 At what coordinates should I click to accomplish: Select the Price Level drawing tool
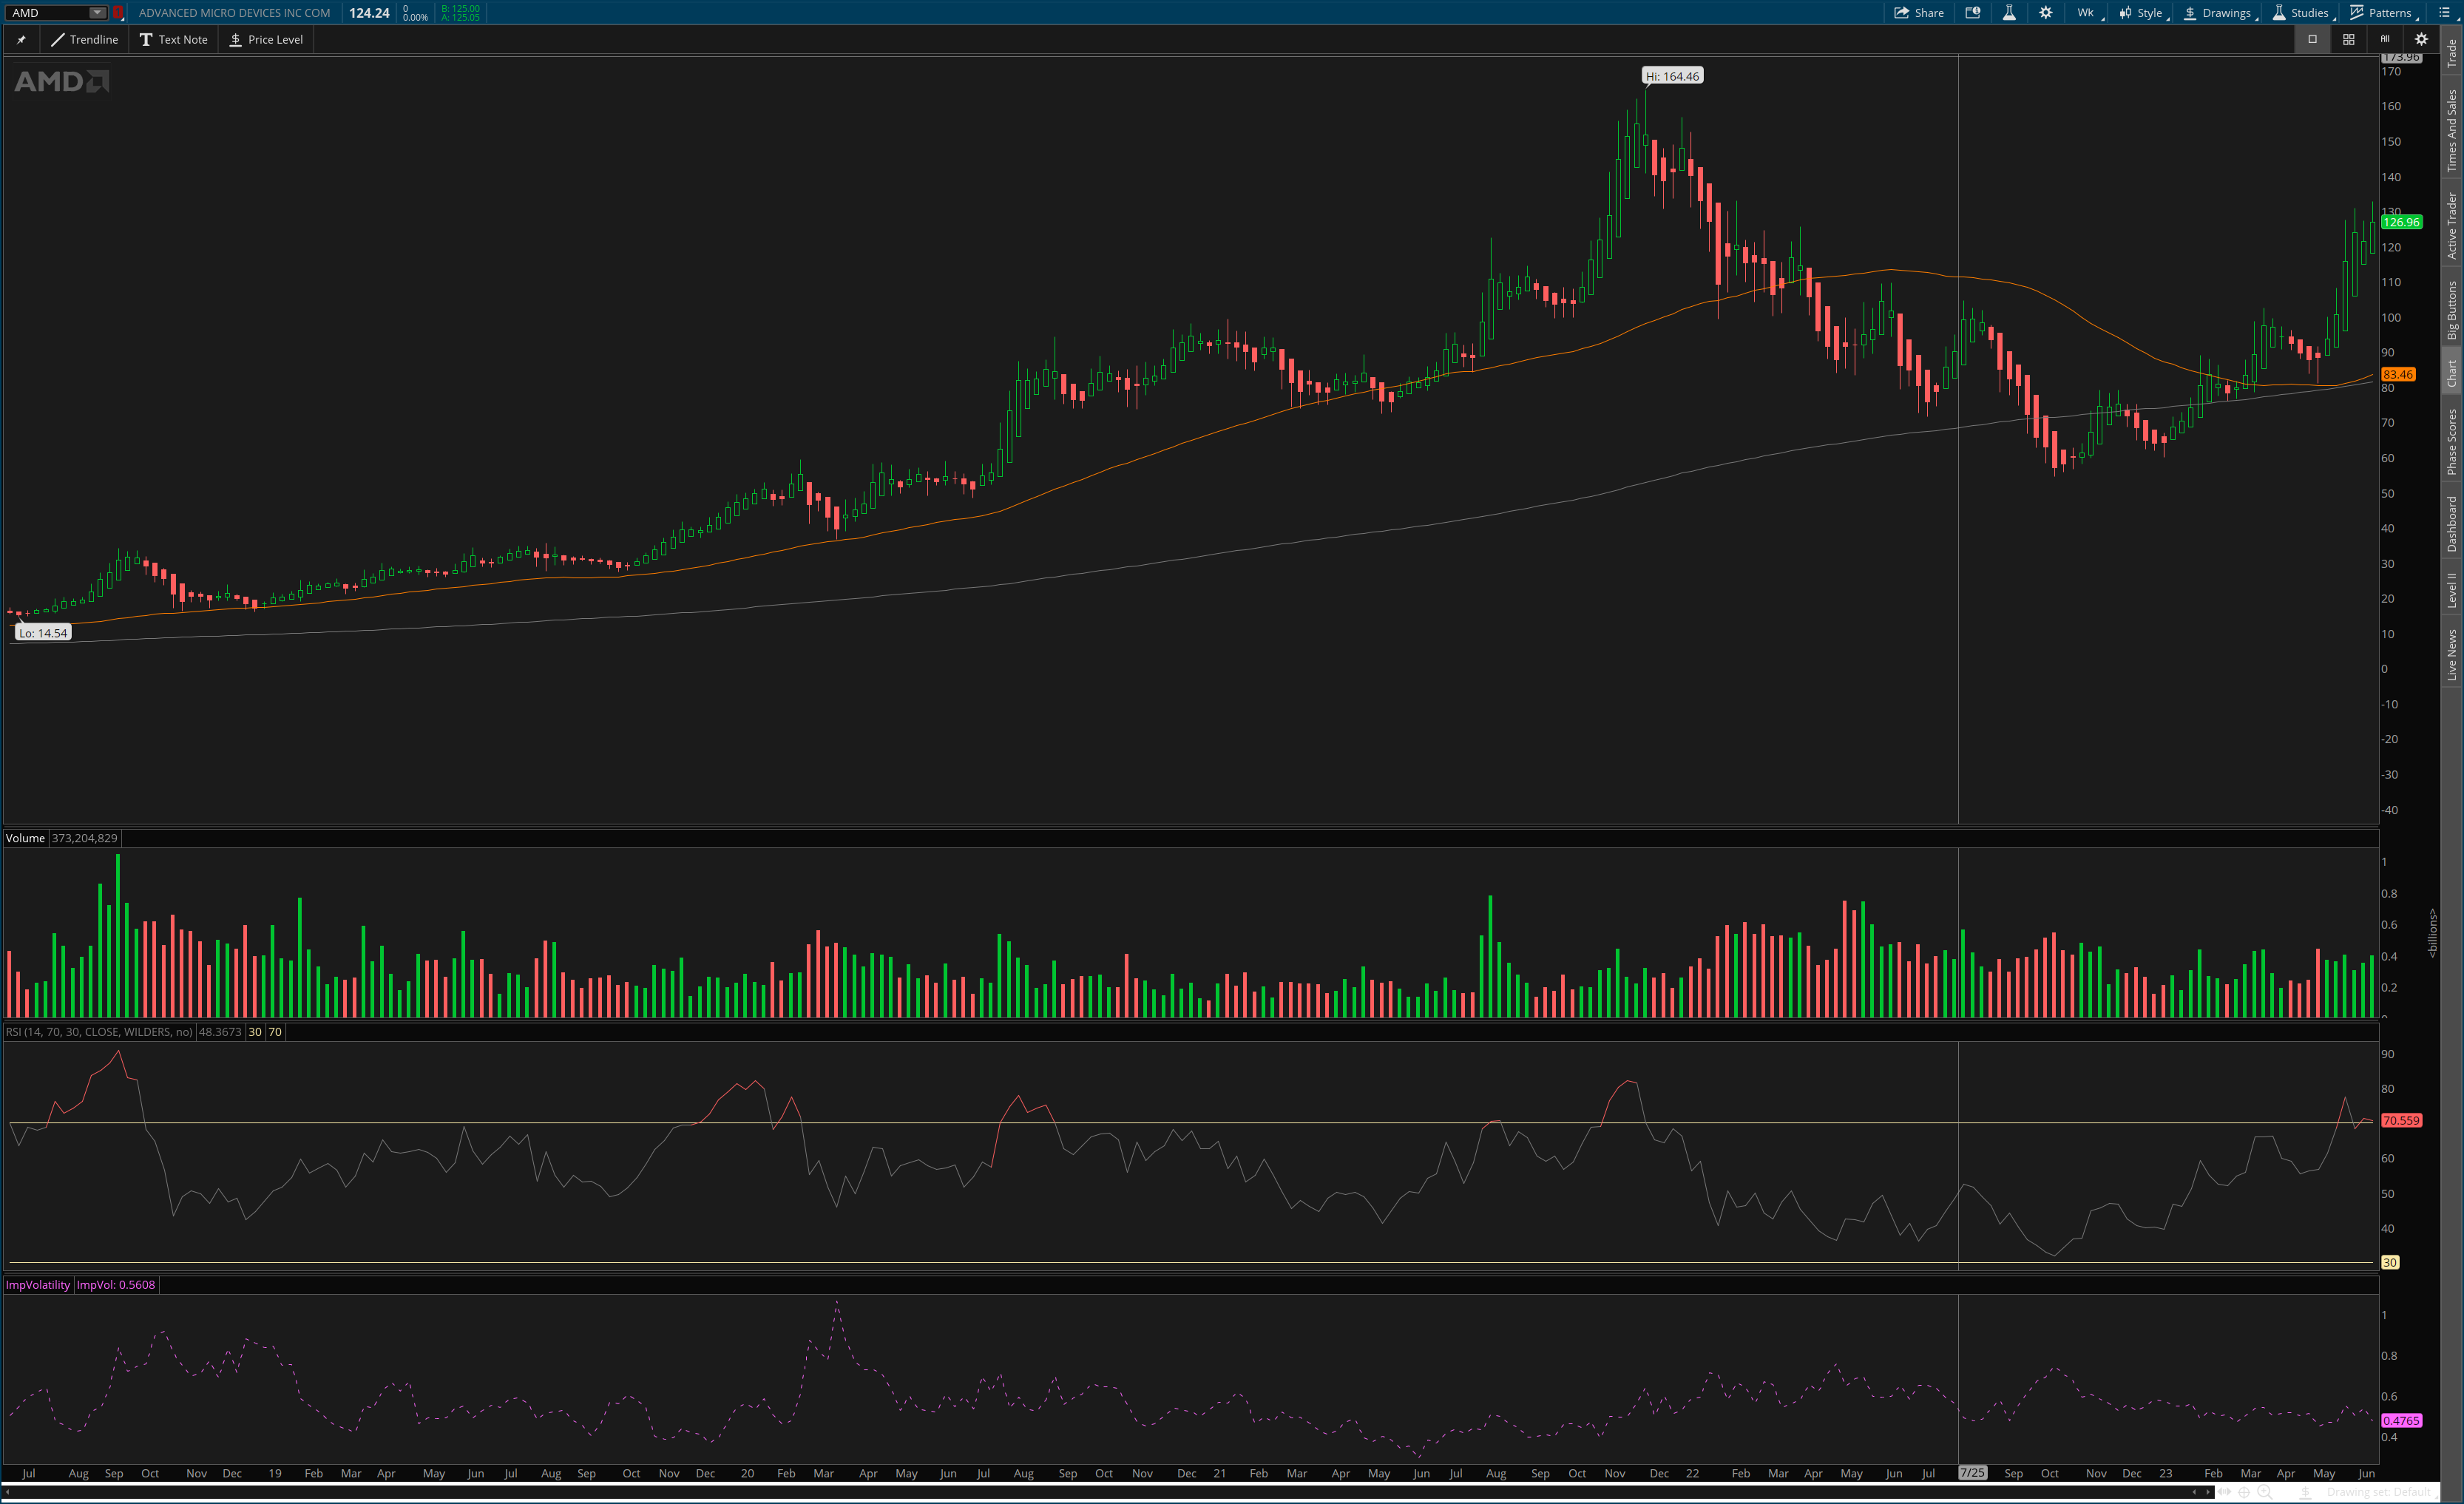(266, 40)
